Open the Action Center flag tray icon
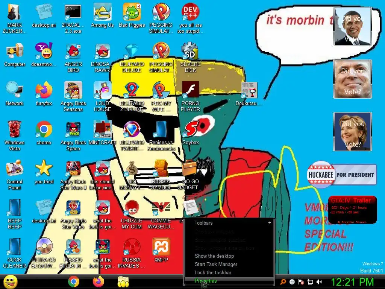The image size is (385, 289). 301,282
